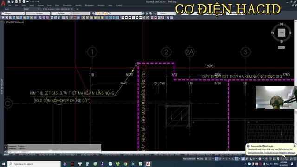Toggle grid display in status bar
This screenshot has height=167, width=297.
coord(206,159)
